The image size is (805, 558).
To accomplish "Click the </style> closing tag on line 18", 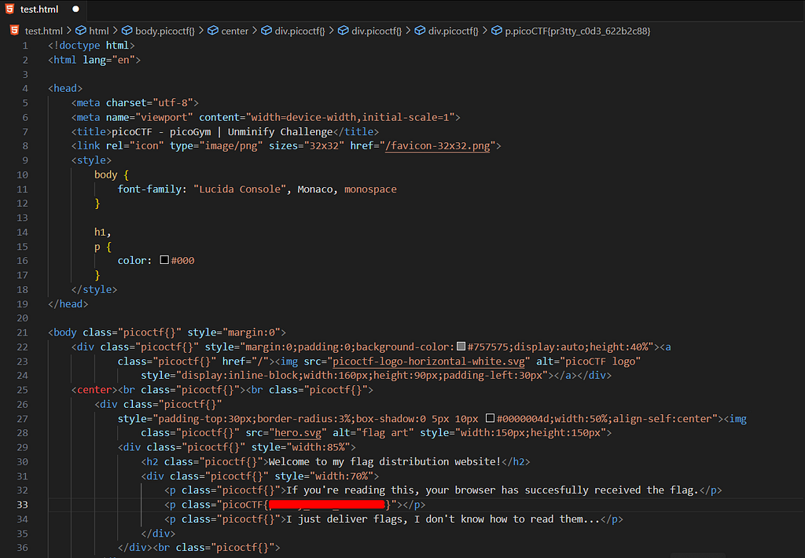I will pyautogui.click(x=94, y=289).
